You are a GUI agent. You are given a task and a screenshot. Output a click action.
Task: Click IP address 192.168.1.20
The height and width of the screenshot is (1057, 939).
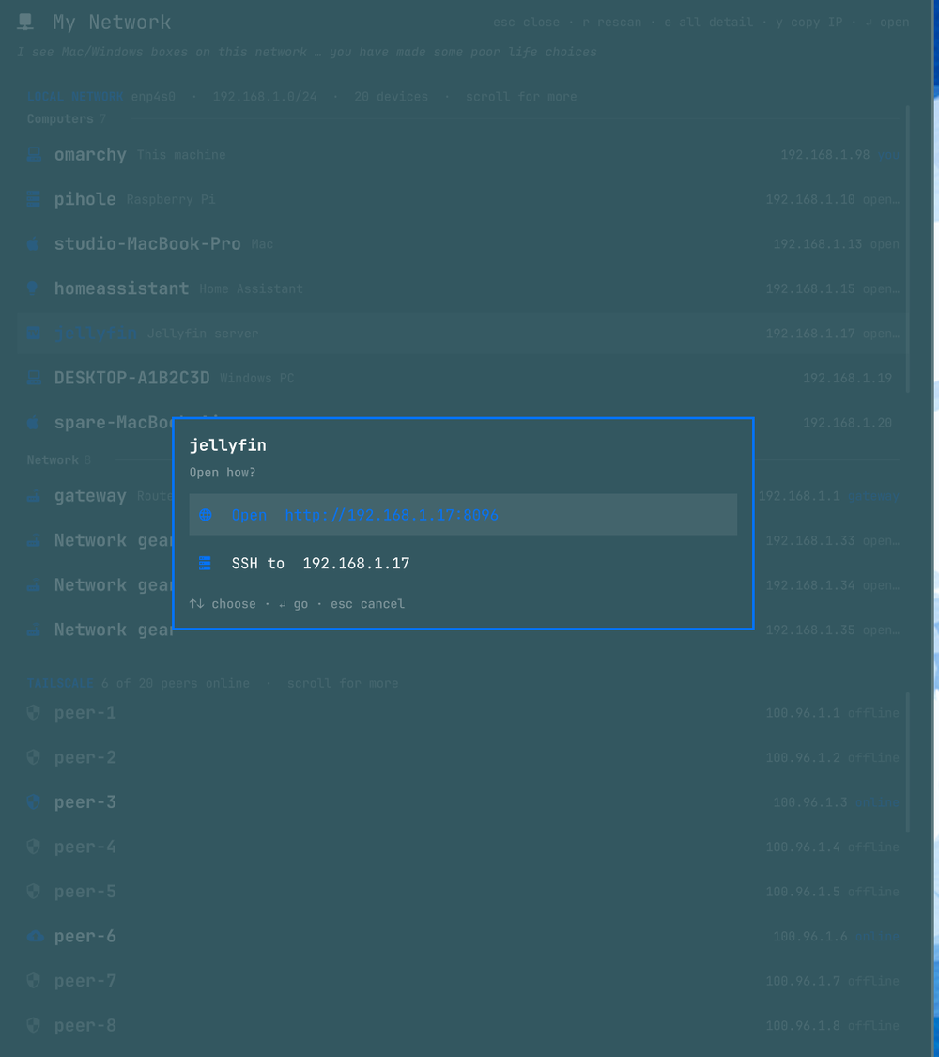tap(847, 423)
